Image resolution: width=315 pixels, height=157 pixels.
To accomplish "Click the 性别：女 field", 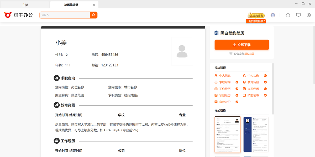I will pos(62,55).
